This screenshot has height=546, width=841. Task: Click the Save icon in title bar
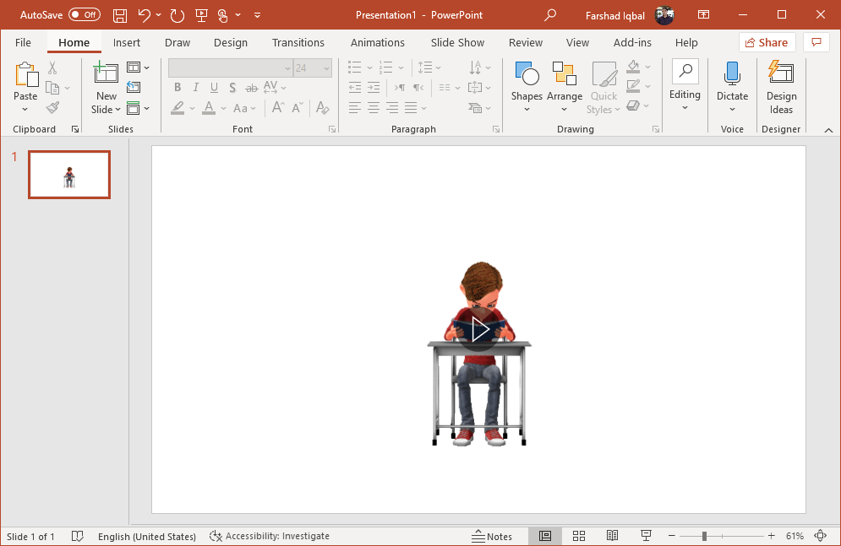tap(120, 15)
